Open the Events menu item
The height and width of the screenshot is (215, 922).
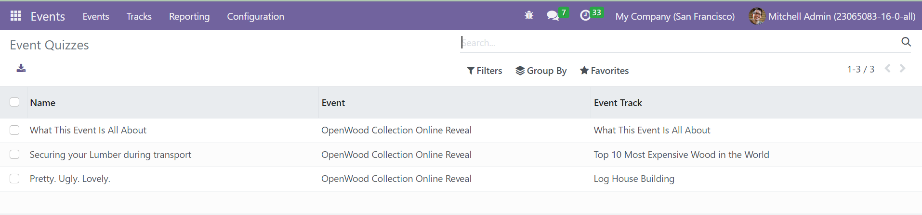point(96,16)
